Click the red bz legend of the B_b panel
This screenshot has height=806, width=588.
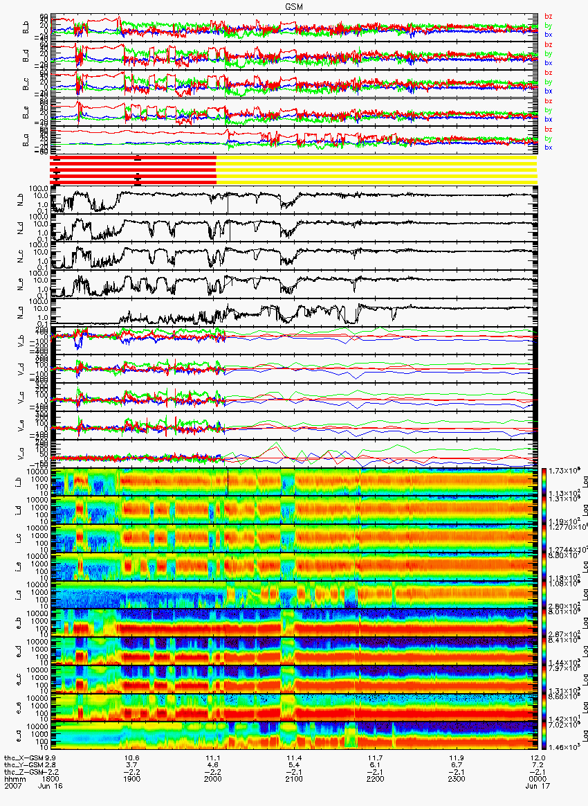point(548,17)
